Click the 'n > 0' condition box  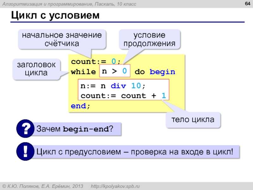(x=114, y=72)
